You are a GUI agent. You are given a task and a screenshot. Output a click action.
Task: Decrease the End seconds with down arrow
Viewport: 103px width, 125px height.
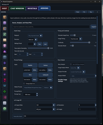click(x=42, y=55)
